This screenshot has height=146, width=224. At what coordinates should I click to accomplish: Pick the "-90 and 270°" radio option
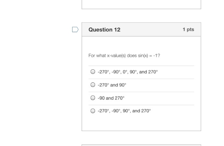[x=93, y=98]
